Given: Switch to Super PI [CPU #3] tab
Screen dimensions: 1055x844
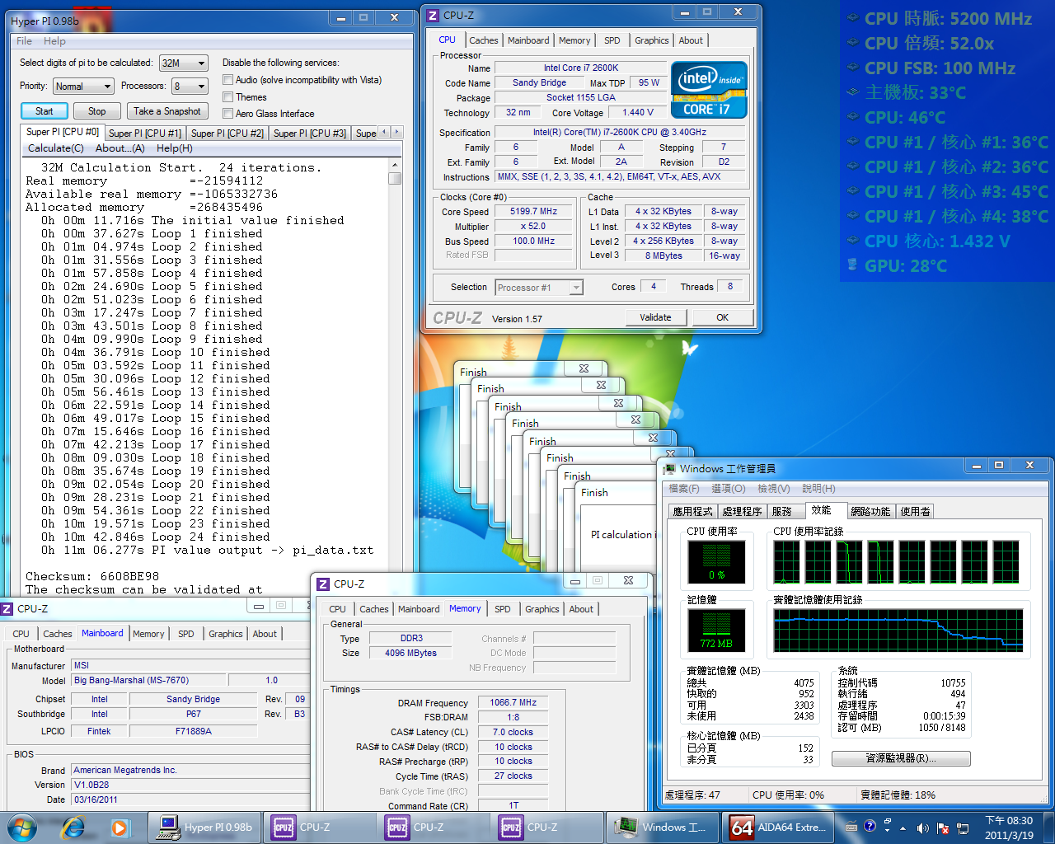Looking at the screenshot, I should pos(310,133).
